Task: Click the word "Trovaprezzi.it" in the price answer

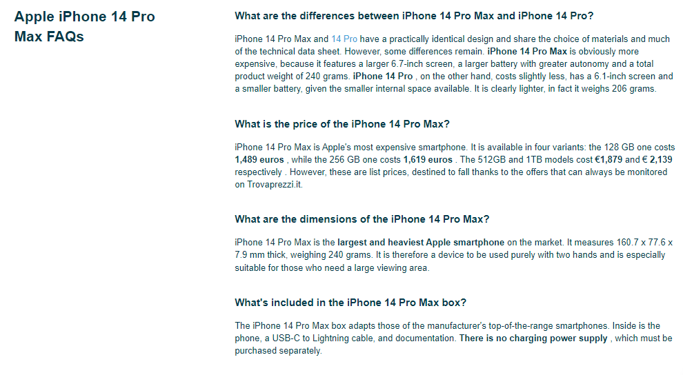Action: pyautogui.click(x=275, y=185)
